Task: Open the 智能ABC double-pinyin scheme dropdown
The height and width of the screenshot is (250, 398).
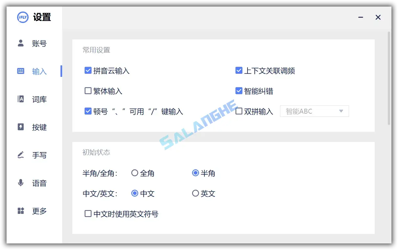Action: (314, 111)
